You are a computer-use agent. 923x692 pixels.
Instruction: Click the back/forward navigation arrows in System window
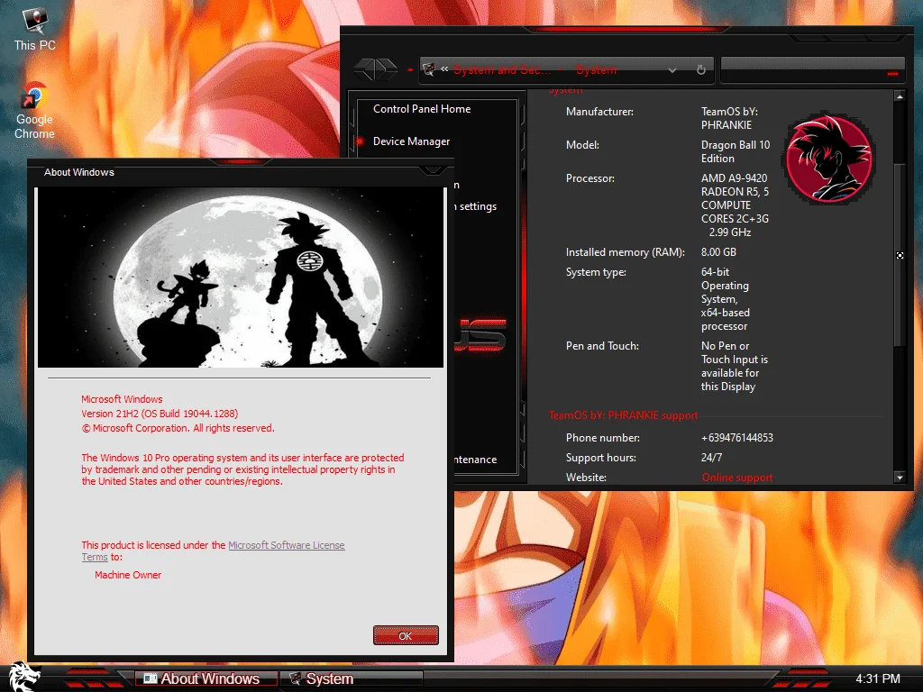coord(376,69)
